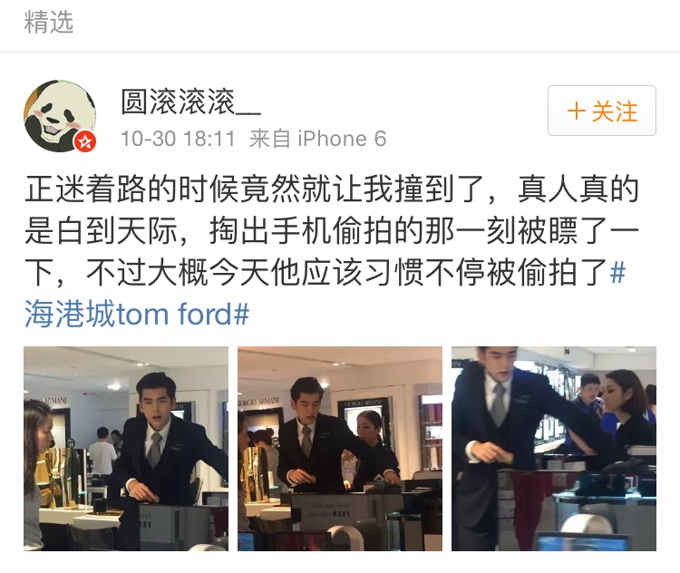Open the 来自 iPhone 6 source link
Screen dimensions: 680x573
click(317, 139)
